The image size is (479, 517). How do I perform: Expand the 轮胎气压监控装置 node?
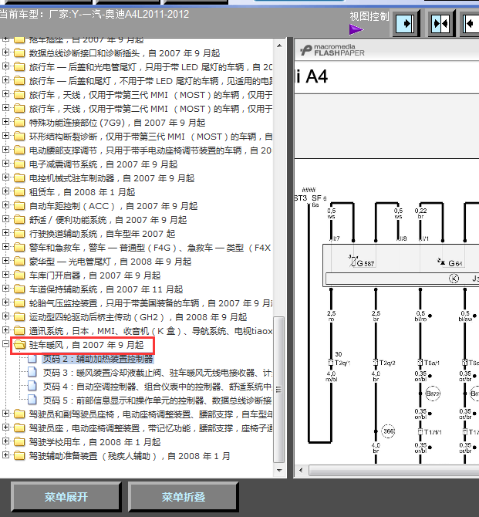[x=5, y=302]
